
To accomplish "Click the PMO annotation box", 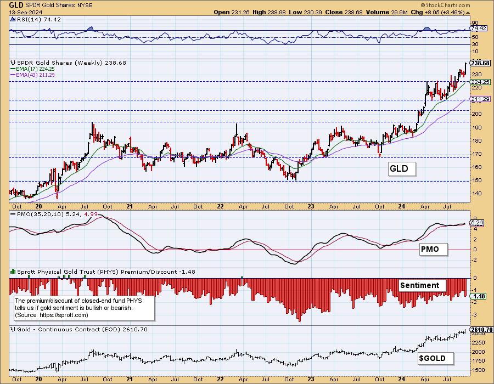I will click(434, 249).
